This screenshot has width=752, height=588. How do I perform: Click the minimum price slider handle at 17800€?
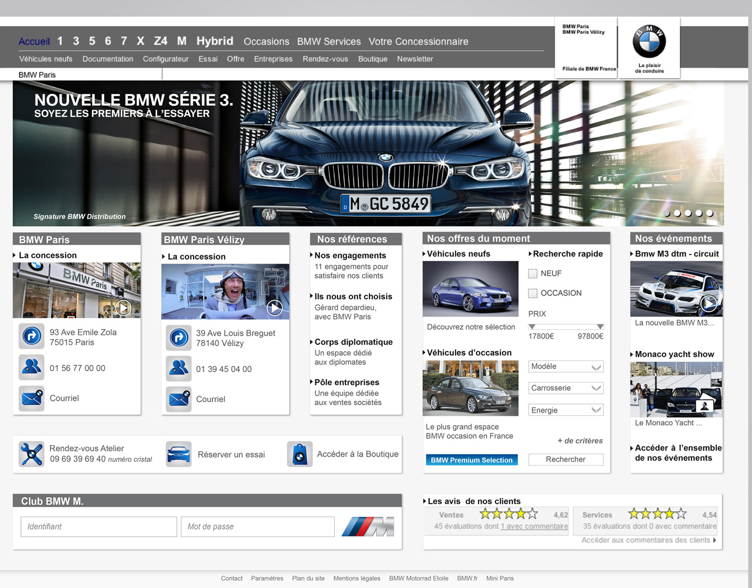pyautogui.click(x=532, y=327)
